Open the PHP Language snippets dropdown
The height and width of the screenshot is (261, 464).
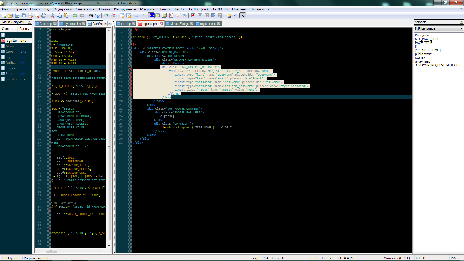[x=439, y=28]
